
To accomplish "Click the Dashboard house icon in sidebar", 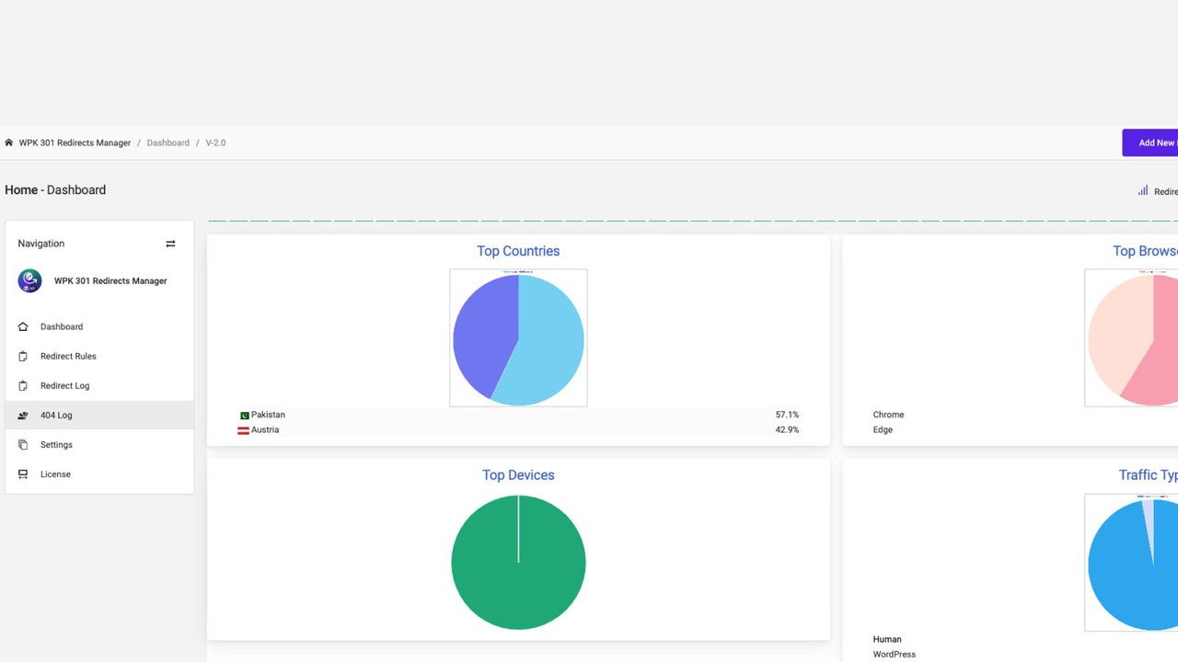I will pyautogui.click(x=23, y=326).
